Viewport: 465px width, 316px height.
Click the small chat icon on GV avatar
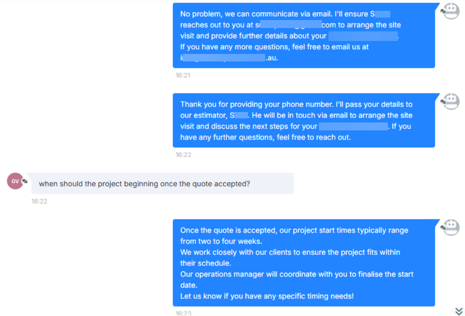[x=25, y=181]
